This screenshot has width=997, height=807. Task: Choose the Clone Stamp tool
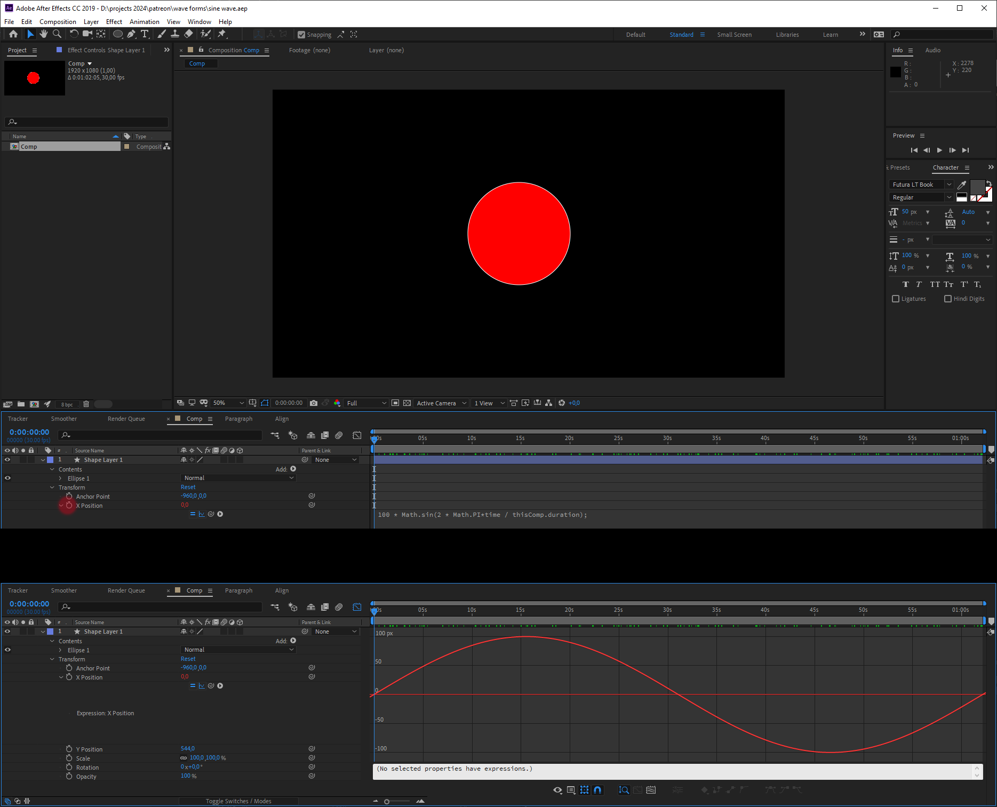pyautogui.click(x=174, y=34)
